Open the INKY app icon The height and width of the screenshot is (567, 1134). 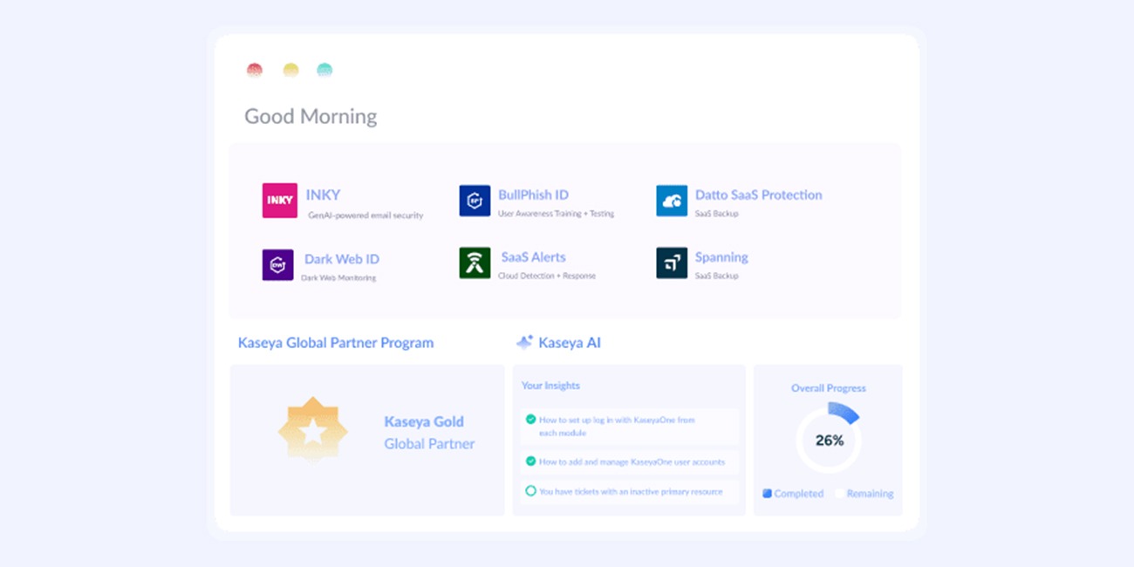[279, 201]
